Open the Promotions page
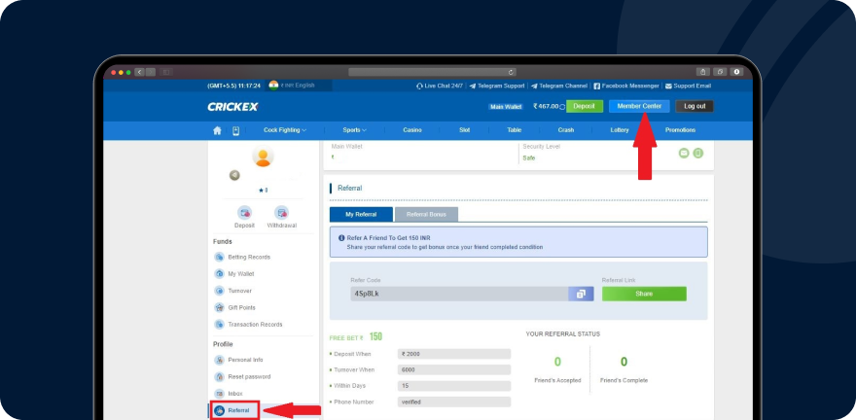 pyautogui.click(x=680, y=130)
